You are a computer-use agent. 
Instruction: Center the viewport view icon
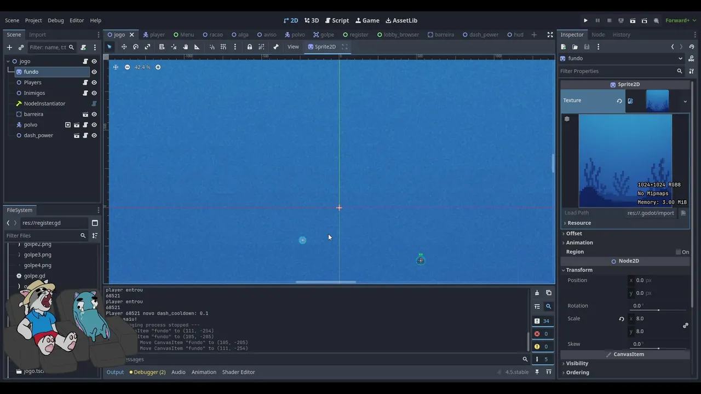[116, 67]
